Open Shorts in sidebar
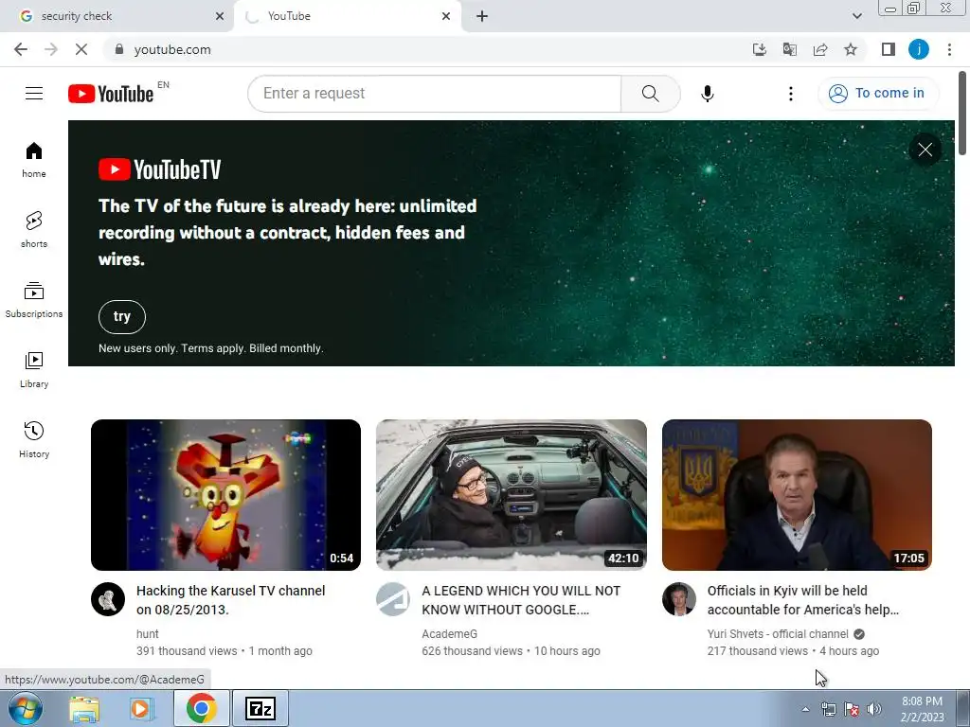Image resolution: width=970 pixels, height=727 pixels. point(34,229)
